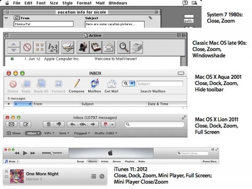This screenshot has width=252, height=189.
Task: Click the envelope with checkmark icon
Action: 68,47
